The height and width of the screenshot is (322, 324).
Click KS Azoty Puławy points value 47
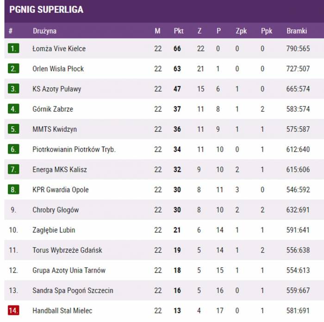tap(177, 89)
